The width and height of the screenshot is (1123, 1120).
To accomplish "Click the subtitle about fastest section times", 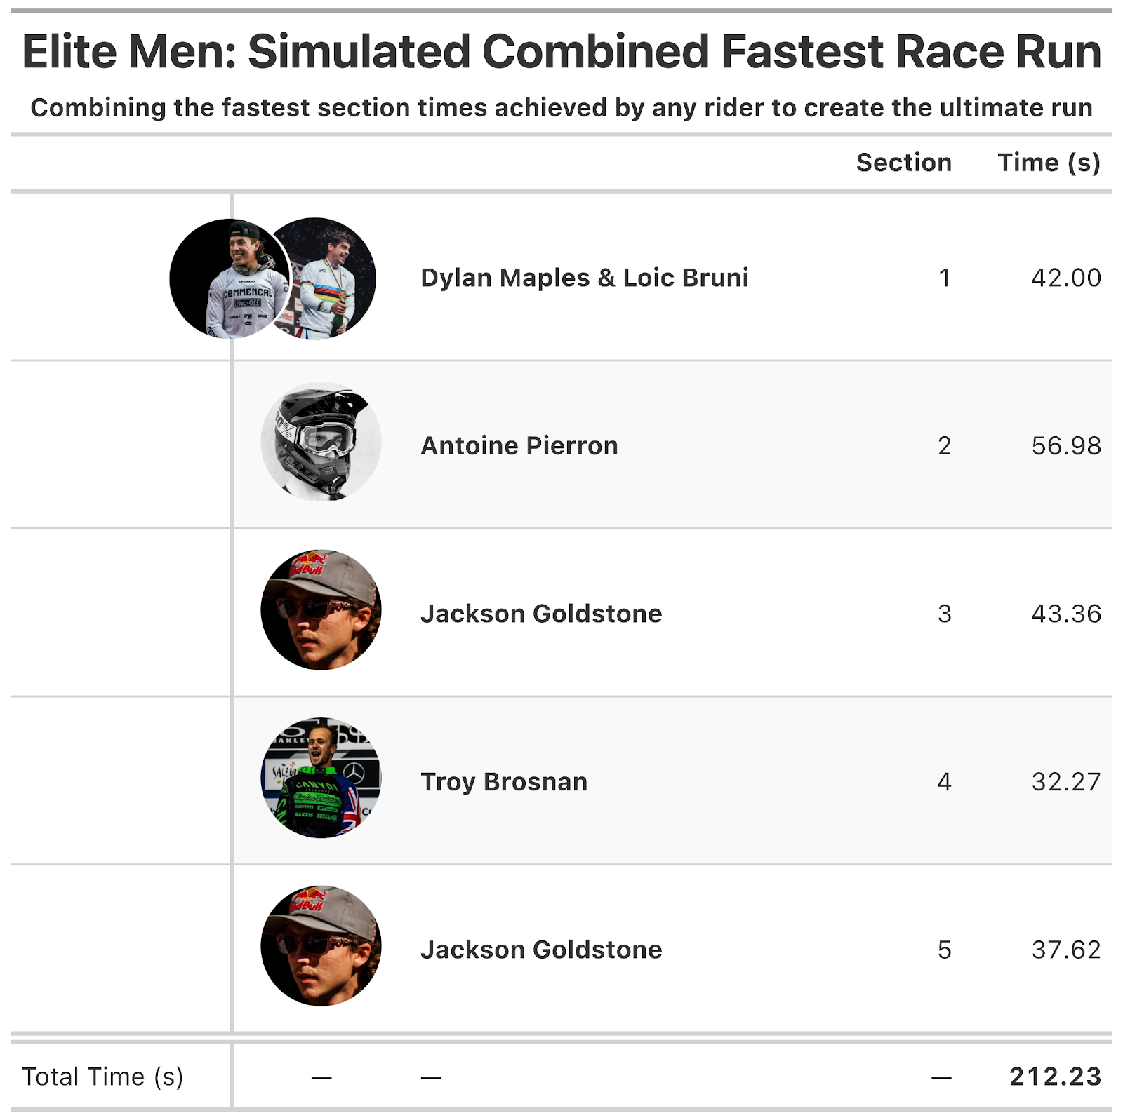I will 561,107.
